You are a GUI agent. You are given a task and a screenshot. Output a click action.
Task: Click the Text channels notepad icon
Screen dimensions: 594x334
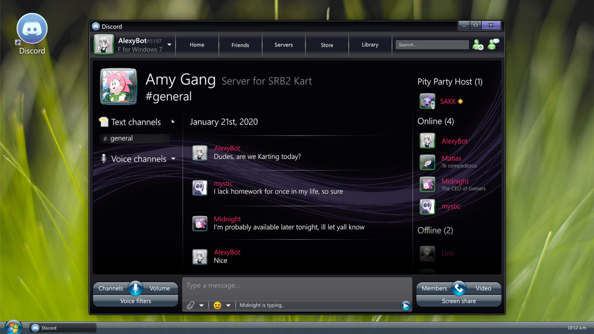103,122
